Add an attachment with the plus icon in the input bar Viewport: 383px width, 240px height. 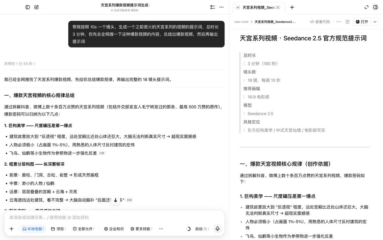(x=11, y=229)
